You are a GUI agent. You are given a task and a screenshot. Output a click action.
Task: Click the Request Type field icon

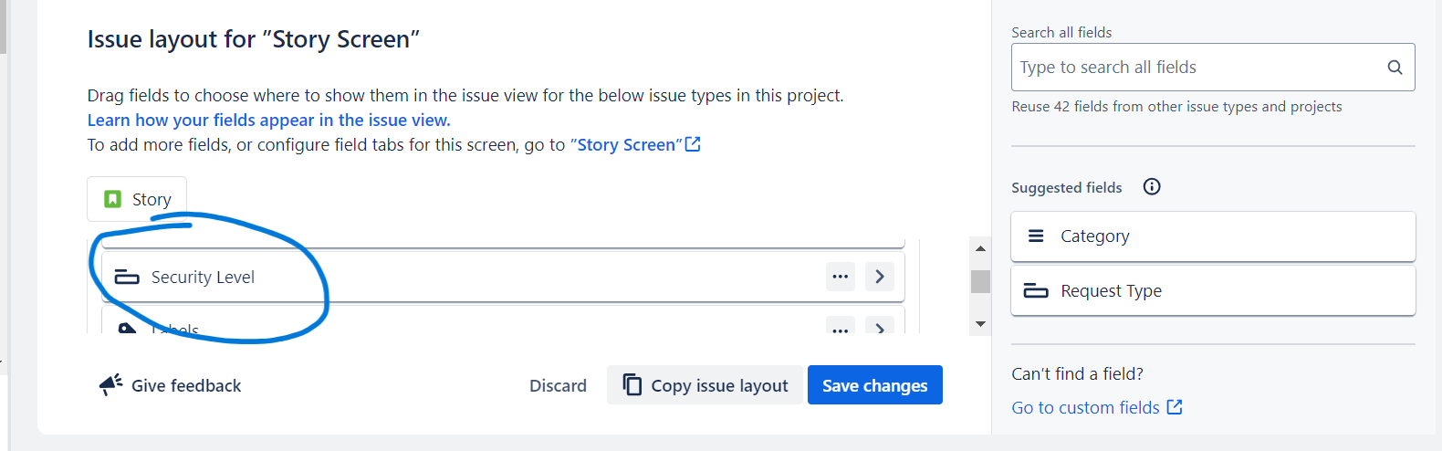pyautogui.click(x=1036, y=290)
